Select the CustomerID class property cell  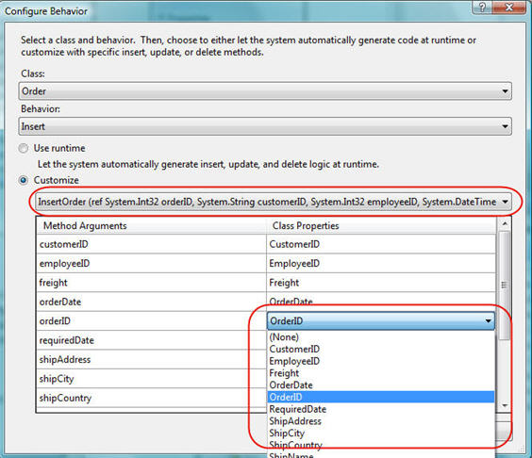point(381,244)
